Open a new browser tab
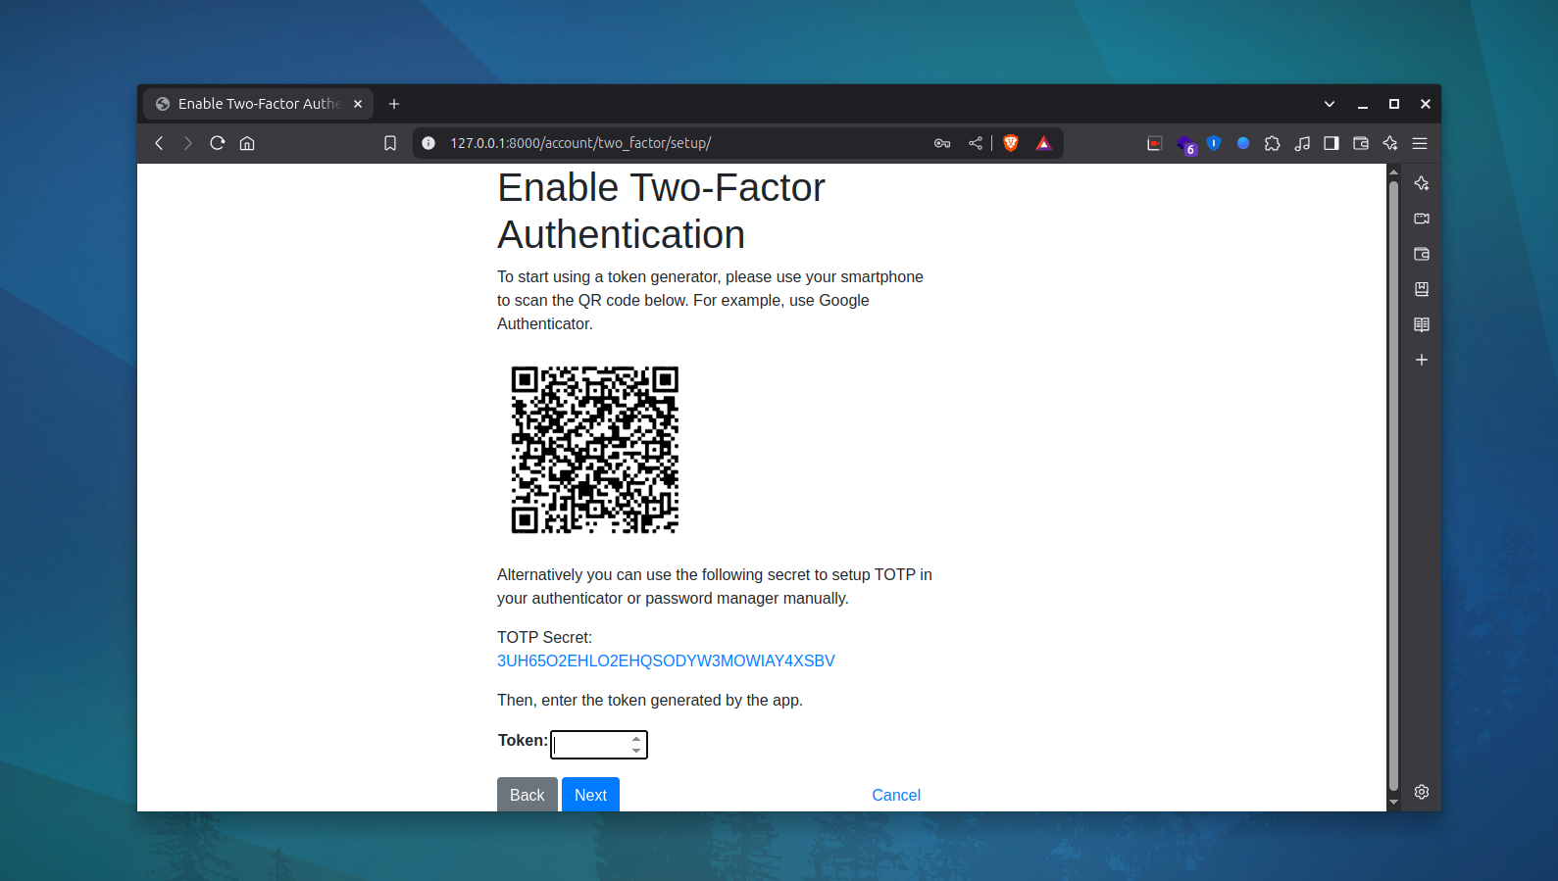Image resolution: width=1558 pixels, height=881 pixels. (394, 104)
